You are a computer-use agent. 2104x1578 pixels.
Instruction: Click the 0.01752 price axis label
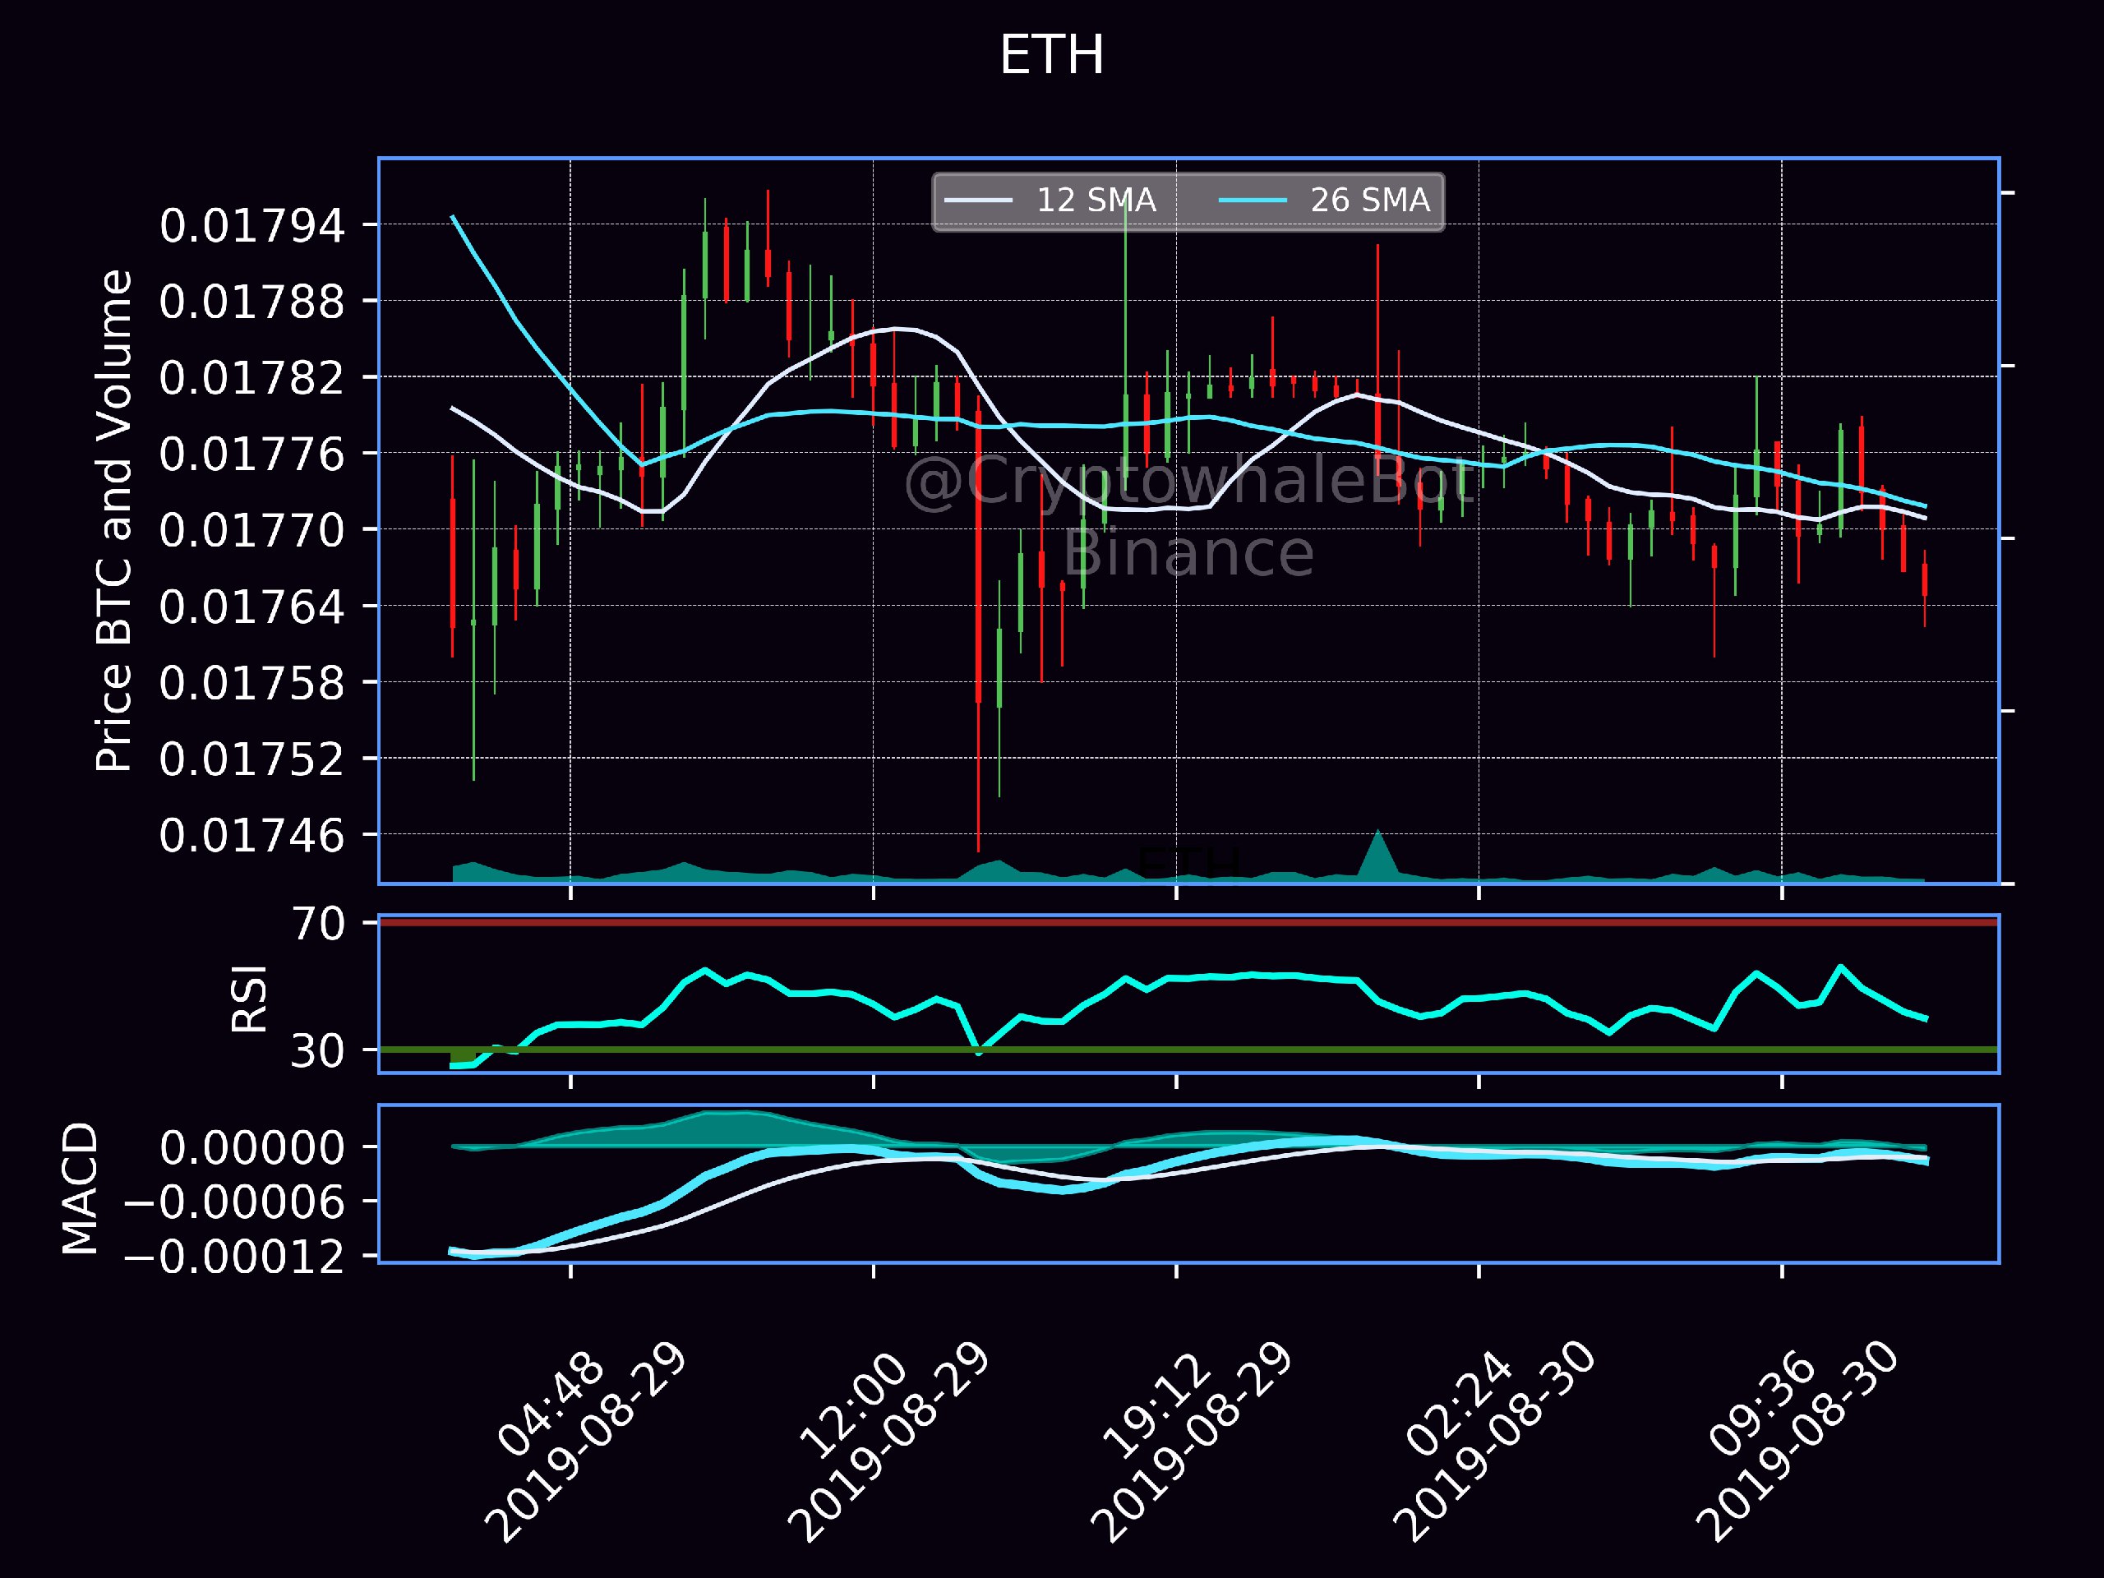pos(251,760)
